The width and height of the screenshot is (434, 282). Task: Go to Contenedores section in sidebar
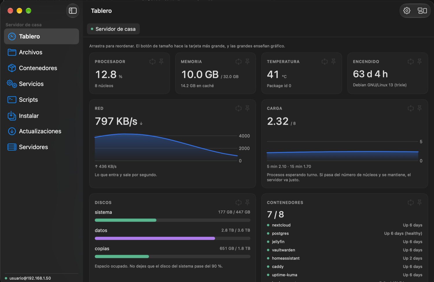41,68
